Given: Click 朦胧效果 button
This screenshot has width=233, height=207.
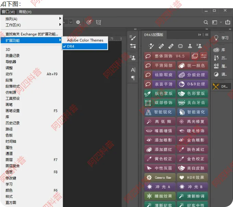Looking at the screenshot, I should (x=160, y=196).
